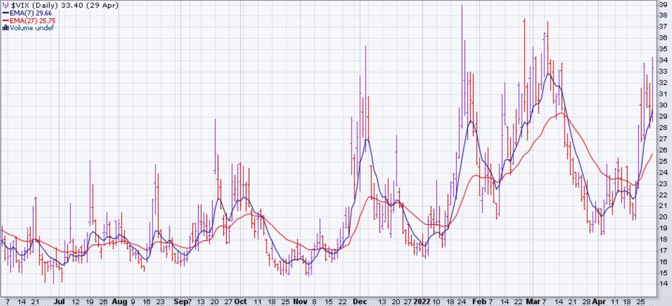The height and width of the screenshot is (306, 672).
Task: Click the 14 value on price axis
Action: tap(663, 284)
